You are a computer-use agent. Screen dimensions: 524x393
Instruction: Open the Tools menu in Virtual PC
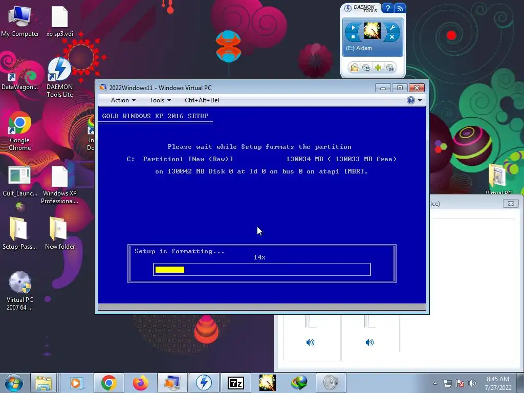(x=160, y=100)
